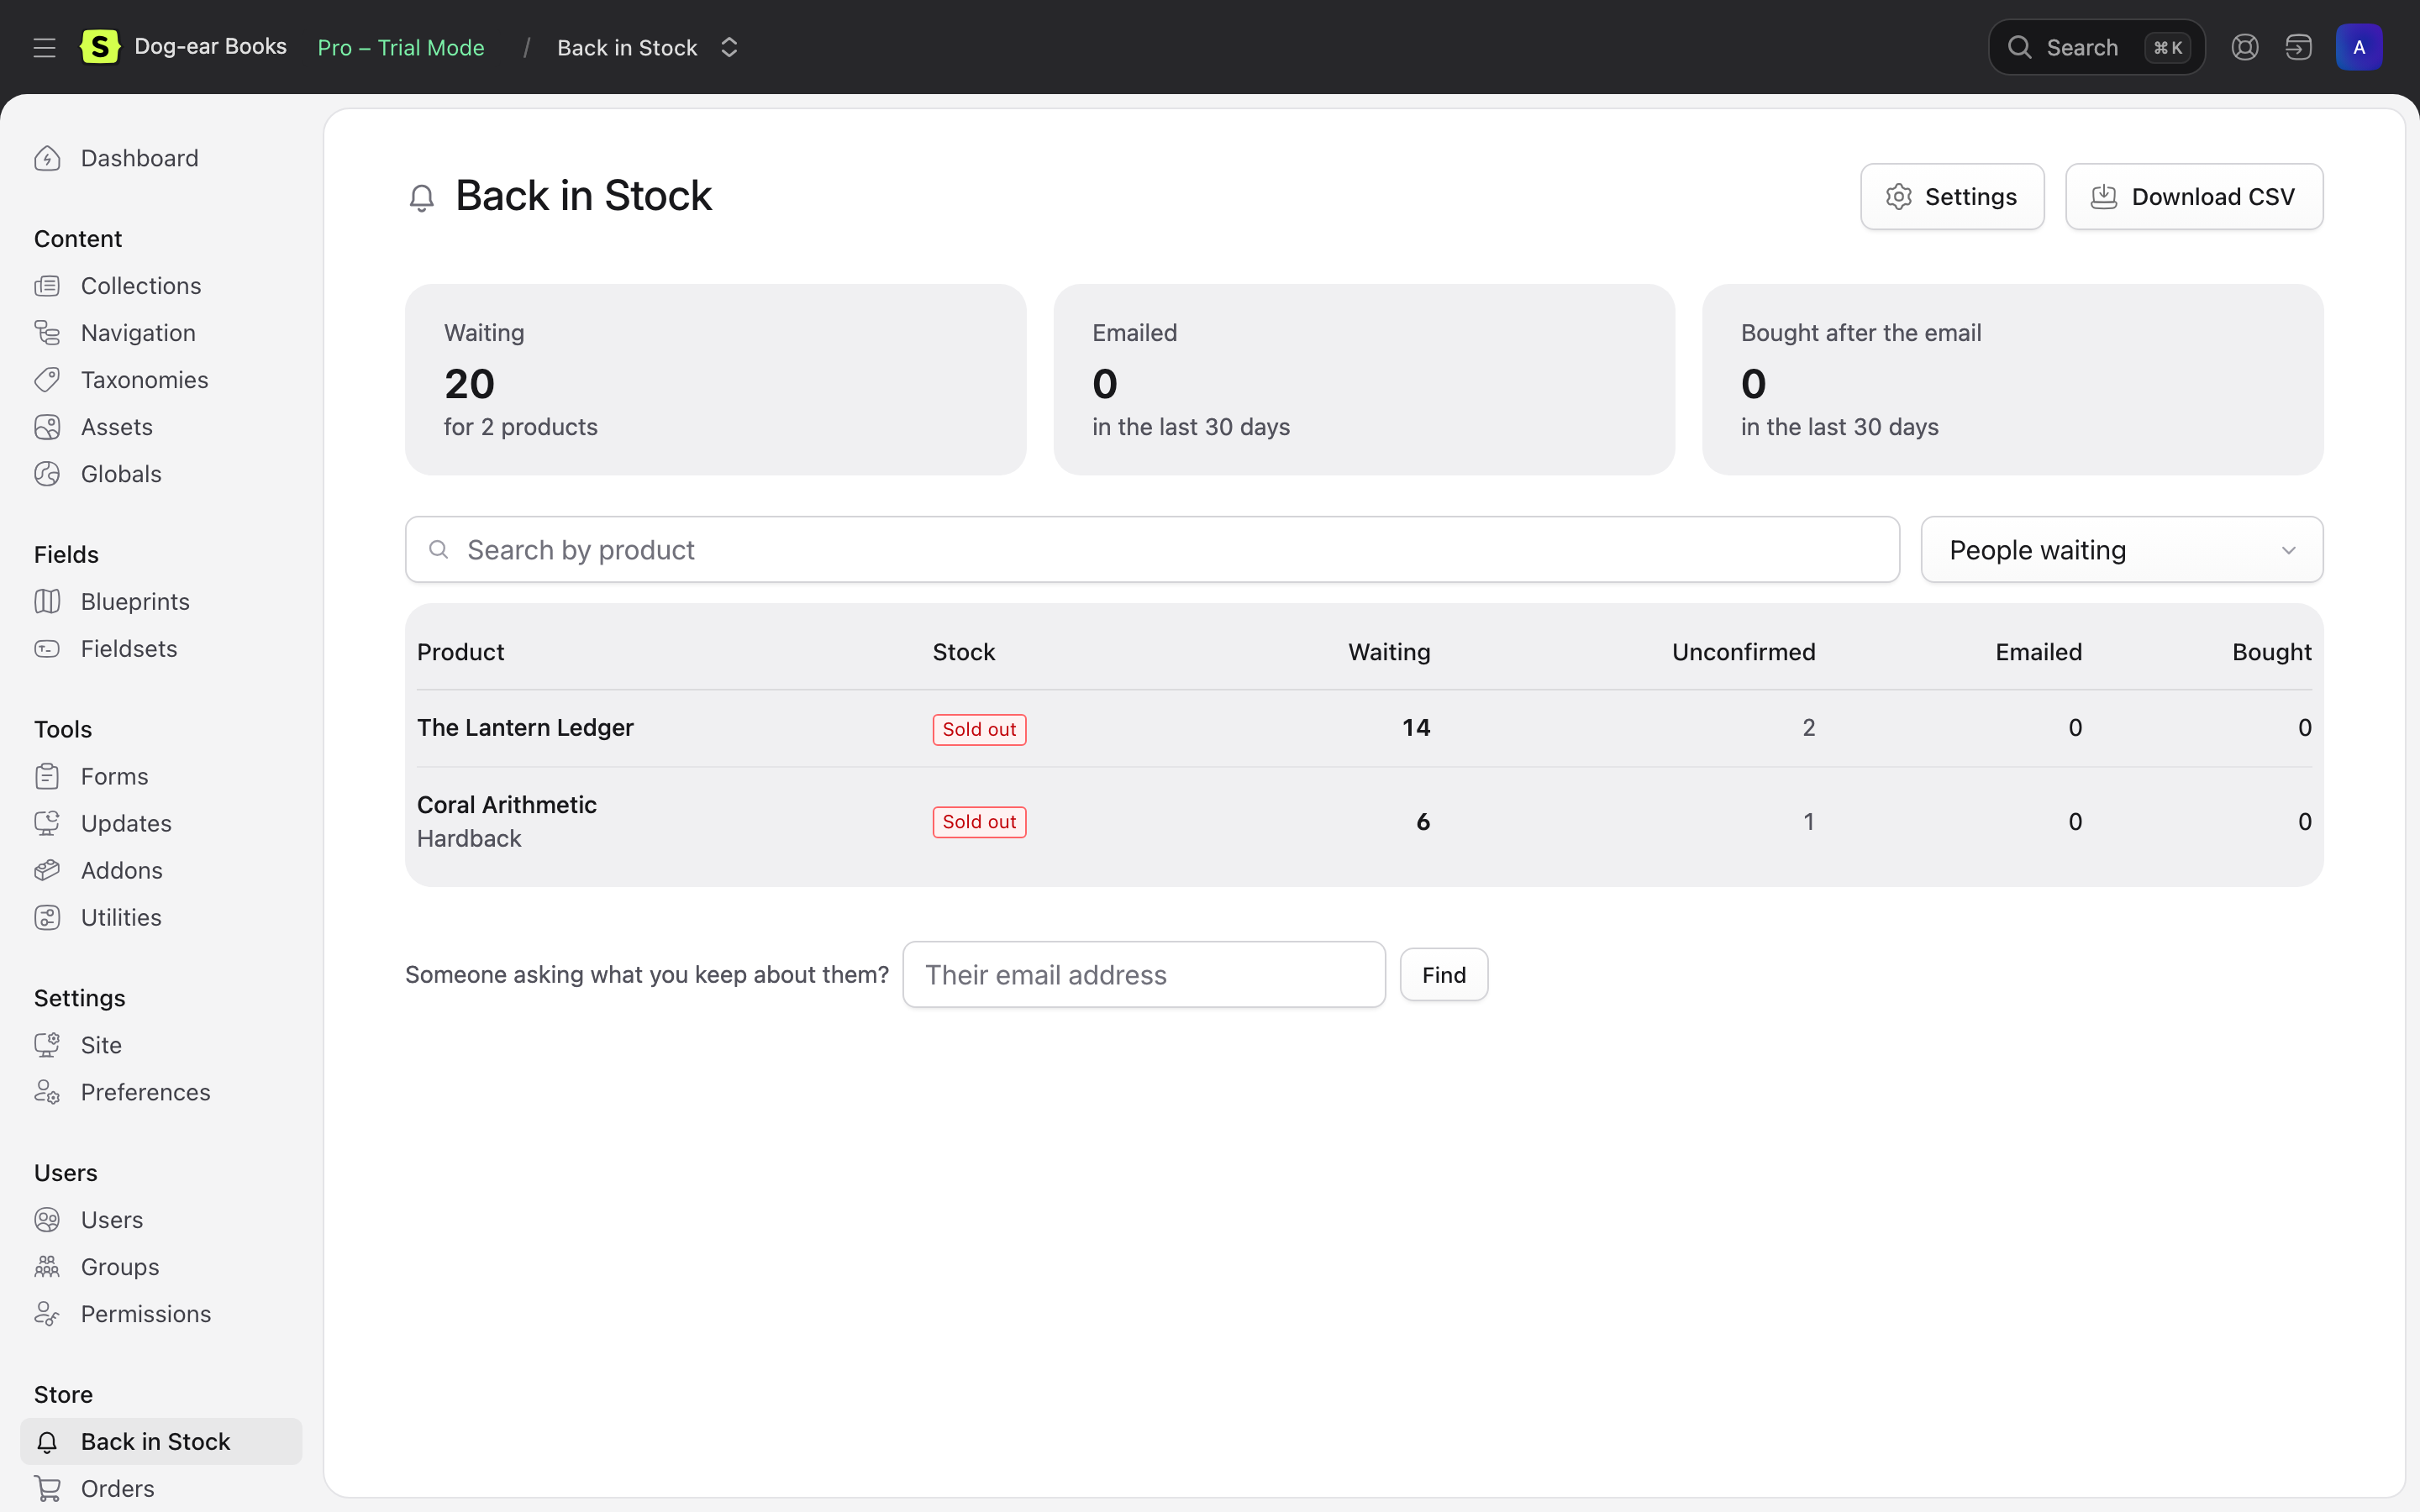Open the Settings button

tap(1952, 196)
